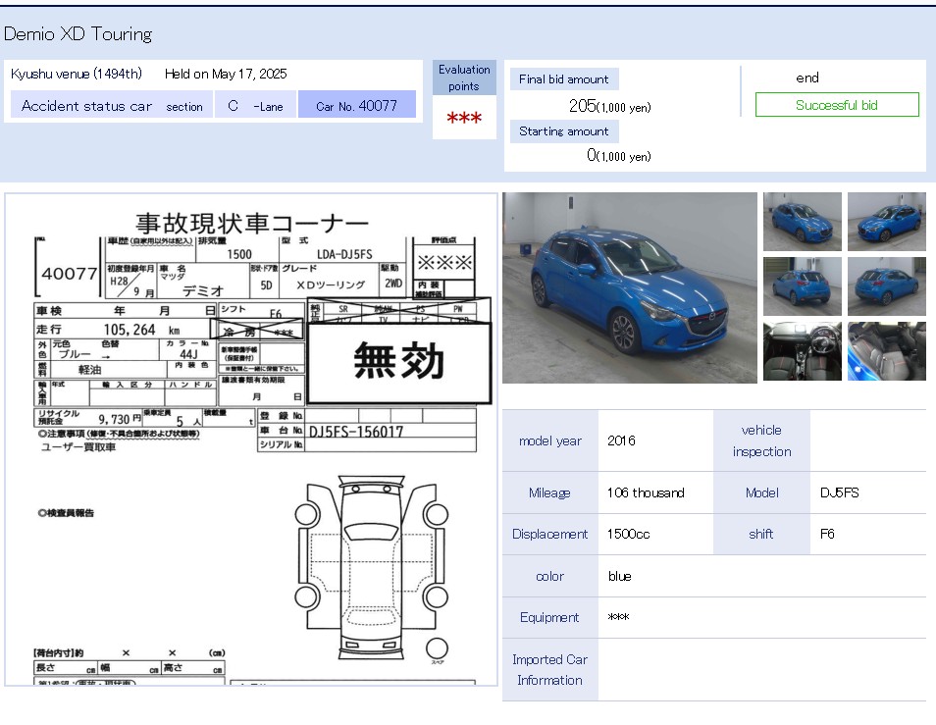Click the shift value F6
This screenshot has width=936, height=725.
827,534
